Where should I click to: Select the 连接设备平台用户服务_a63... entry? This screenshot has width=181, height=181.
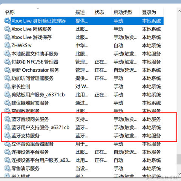tap(41, 160)
